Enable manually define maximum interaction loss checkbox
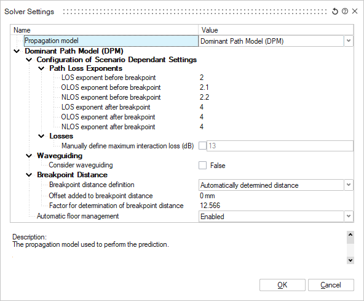364x301 pixels. pyautogui.click(x=202, y=146)
